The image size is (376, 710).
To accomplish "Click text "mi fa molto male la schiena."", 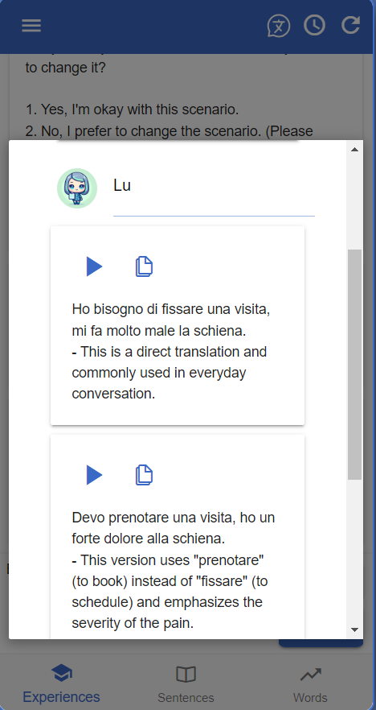I will point(159,331).
